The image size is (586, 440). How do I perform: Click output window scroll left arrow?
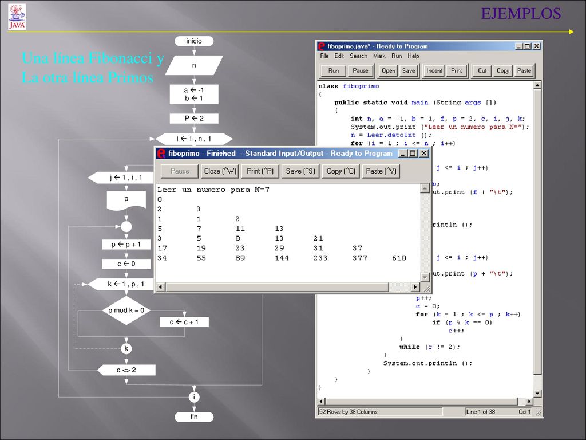(161, 287)
